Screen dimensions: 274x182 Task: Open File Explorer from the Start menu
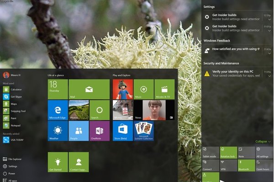(12, 159)
